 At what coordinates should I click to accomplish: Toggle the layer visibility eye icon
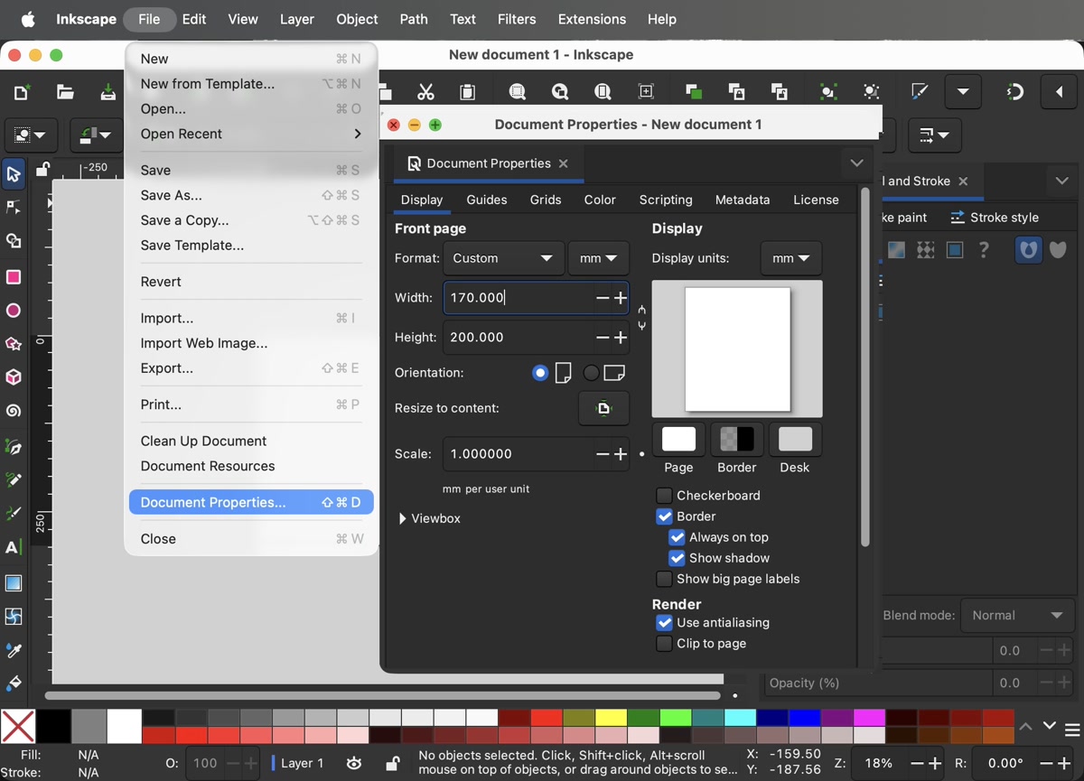click(354, 763)
